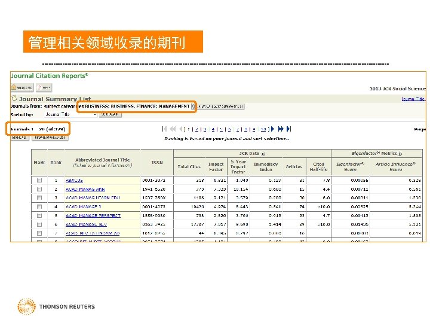The image size is (430, 323).
Task: Go to page 5 link
Action: tap(221, 129)
